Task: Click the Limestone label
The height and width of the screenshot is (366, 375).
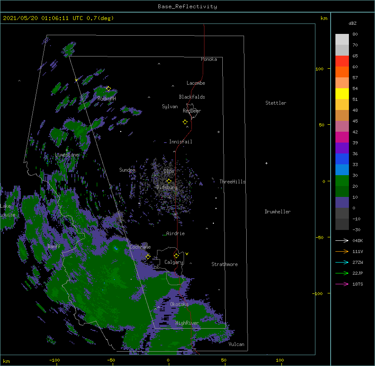Action: [67, 155]
